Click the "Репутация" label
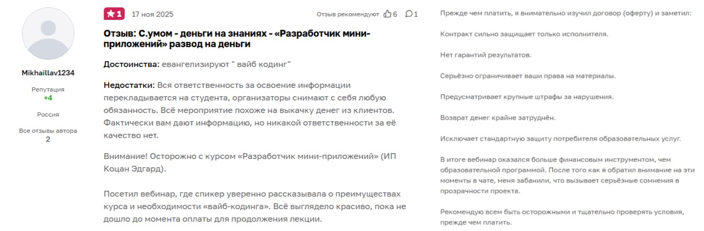 [x=48, y=89]
